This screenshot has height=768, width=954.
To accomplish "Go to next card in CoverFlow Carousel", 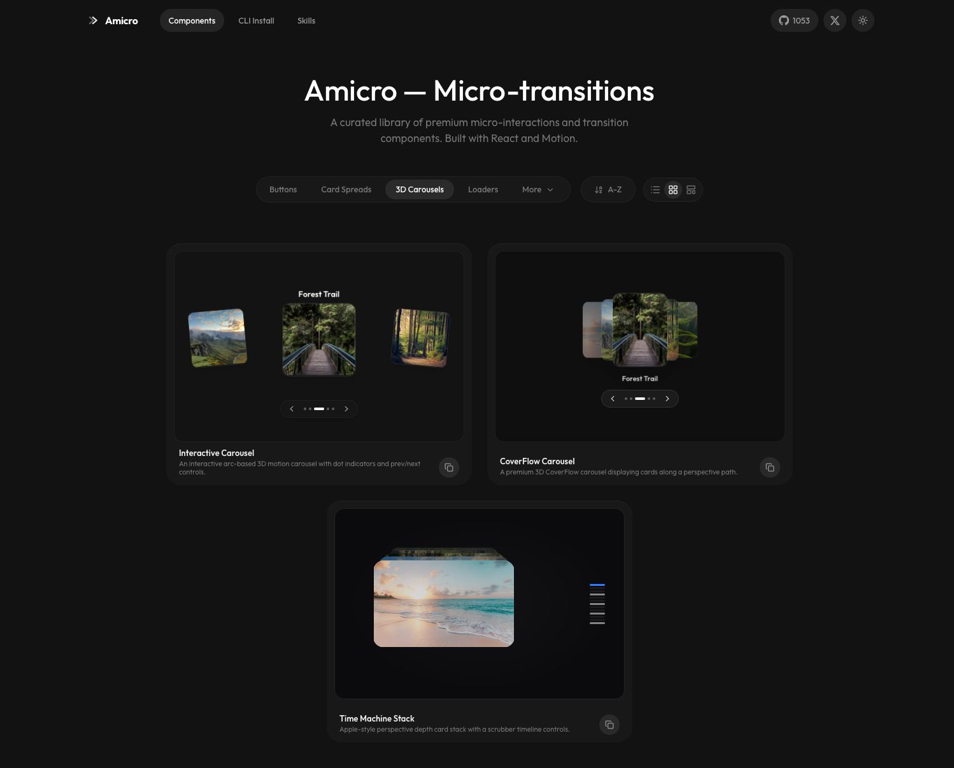I will point(667,399).
